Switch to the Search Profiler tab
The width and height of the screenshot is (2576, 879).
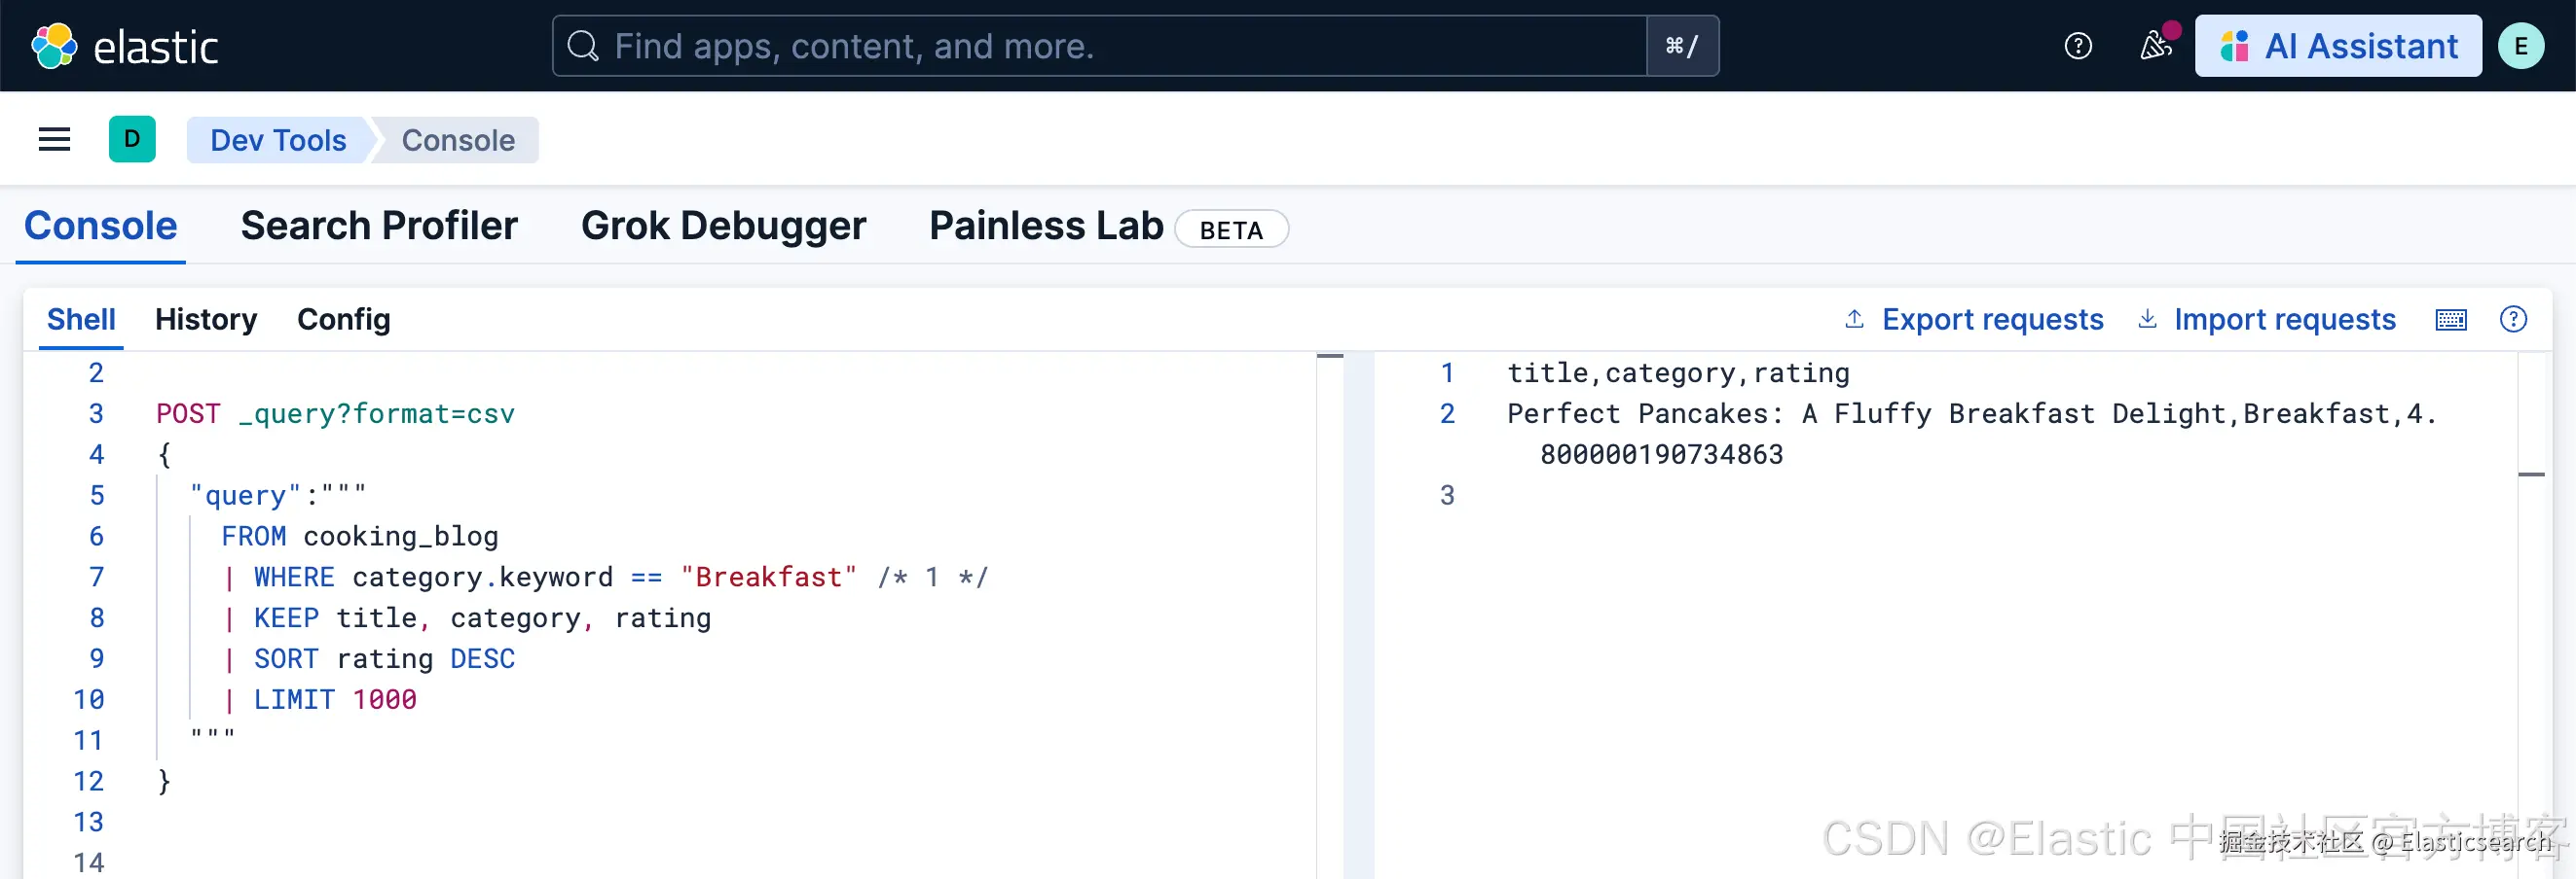[379, 227]
